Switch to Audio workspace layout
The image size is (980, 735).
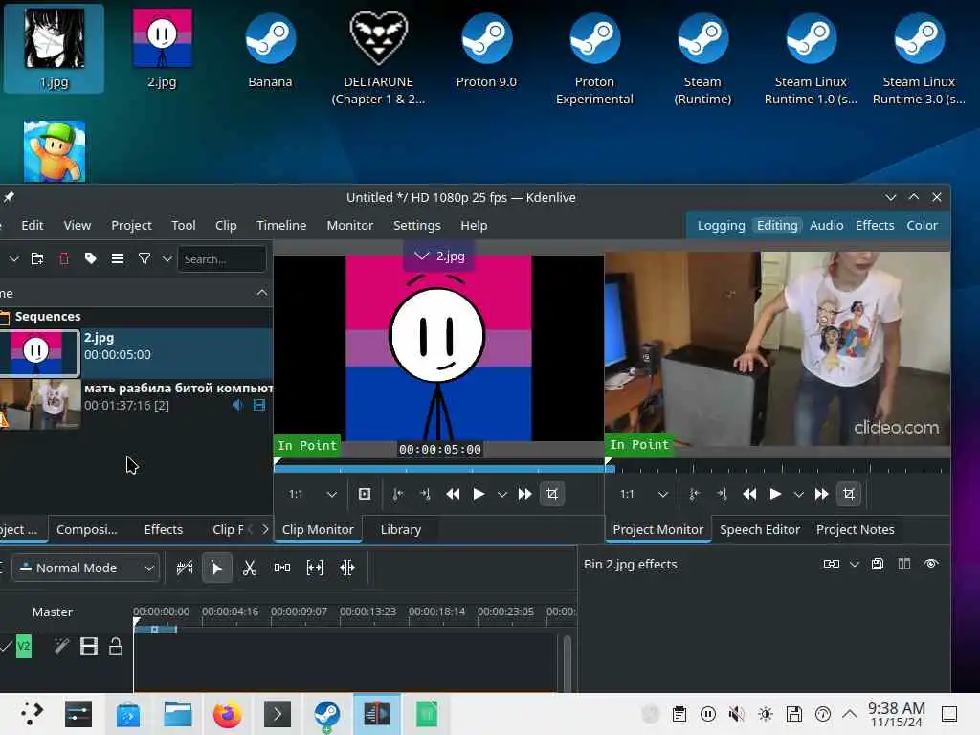coord(826,225)
